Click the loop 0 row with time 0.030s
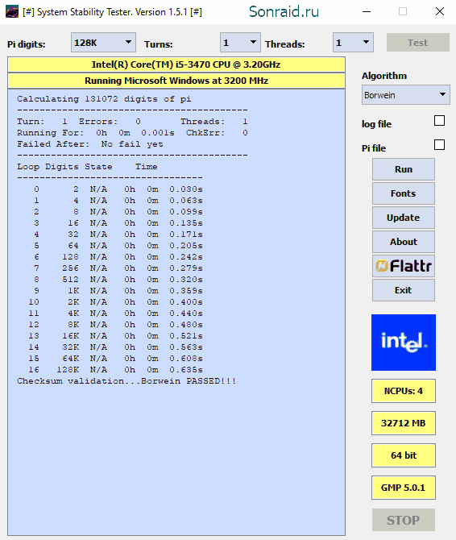Screen dimensions: 456x540 click(x=118, y=189)
